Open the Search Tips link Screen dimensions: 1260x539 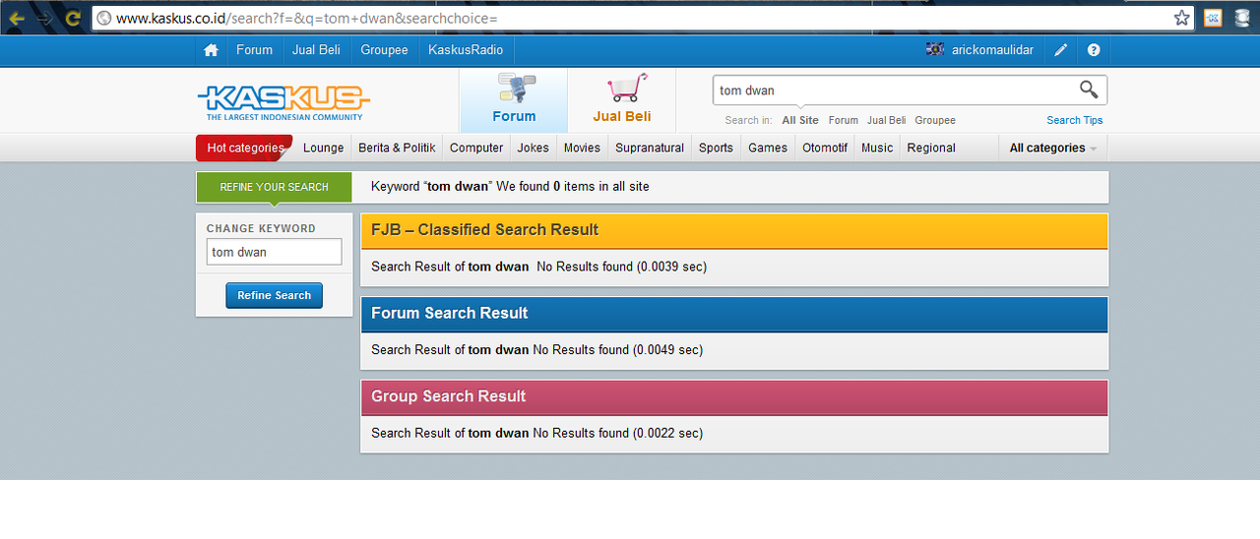(1075, 120)
